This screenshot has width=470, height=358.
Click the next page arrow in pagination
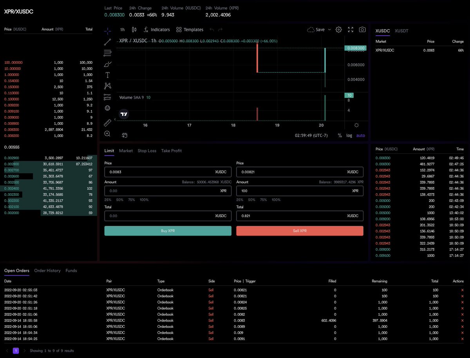[24, 351]
